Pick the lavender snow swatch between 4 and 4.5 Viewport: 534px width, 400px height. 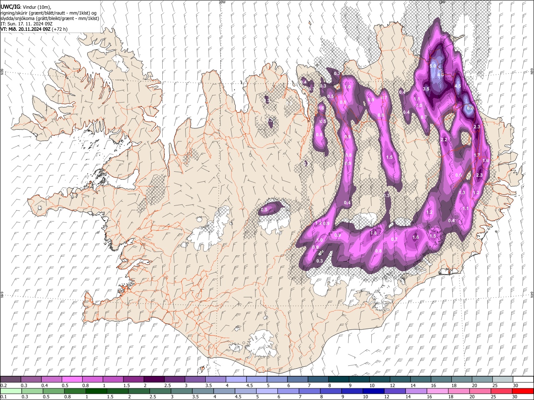236,380
